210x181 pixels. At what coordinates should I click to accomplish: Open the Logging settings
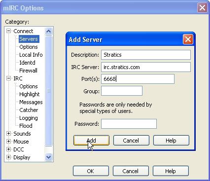[29, 118]
